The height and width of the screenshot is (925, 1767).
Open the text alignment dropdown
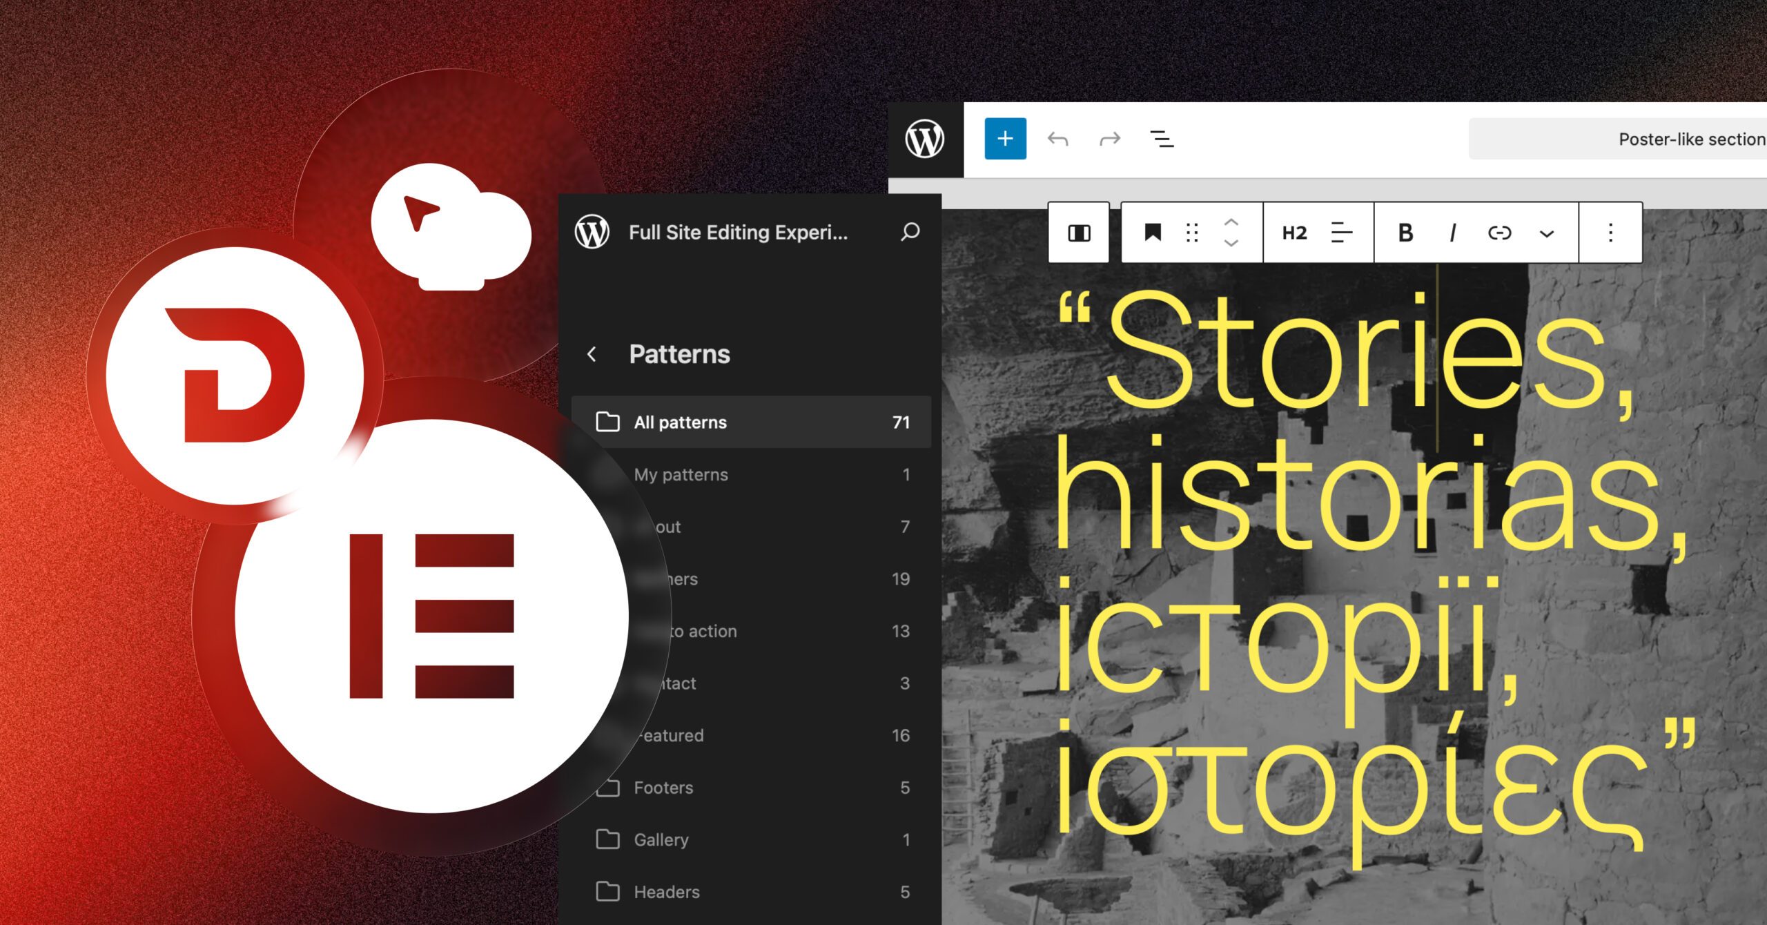point(1340,233)
